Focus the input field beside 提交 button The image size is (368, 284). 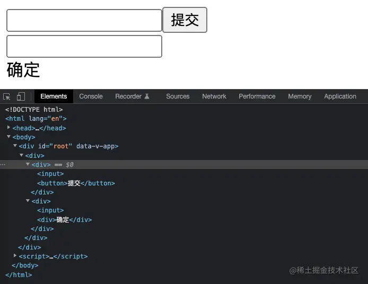click(84, 21)
